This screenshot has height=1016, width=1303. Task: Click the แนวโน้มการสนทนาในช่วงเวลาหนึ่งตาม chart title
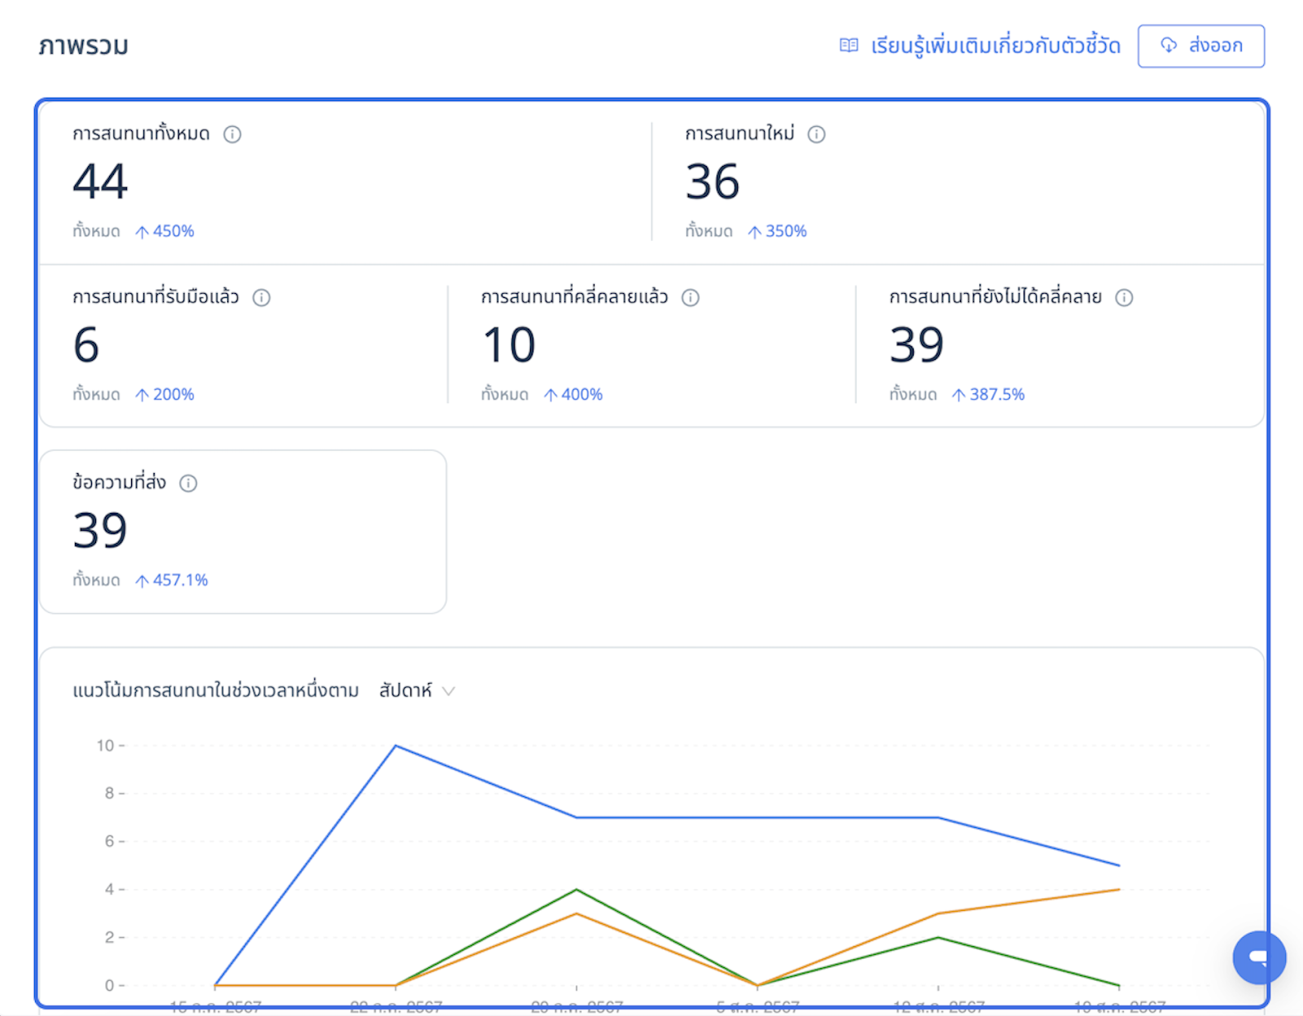(216, 691)
